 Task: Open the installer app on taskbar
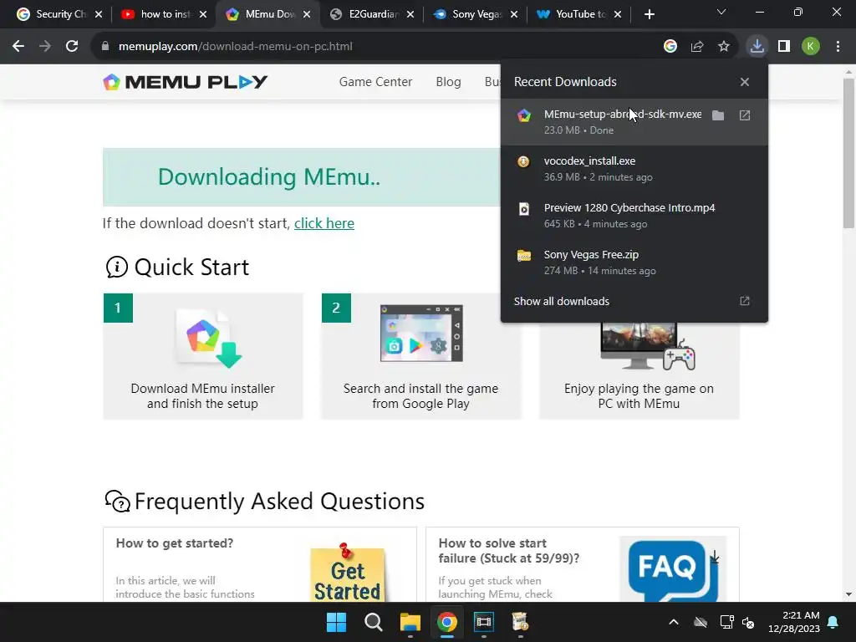click(x=520, y=622)
